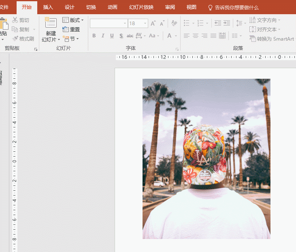Switch to the 设计 (Design) tab

coord(70,7)
